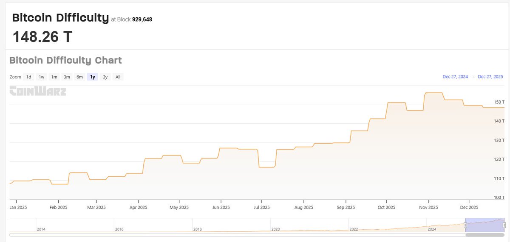Click the 2024 label in navigator
Screen dimensions: 510x242
point(432,229)
